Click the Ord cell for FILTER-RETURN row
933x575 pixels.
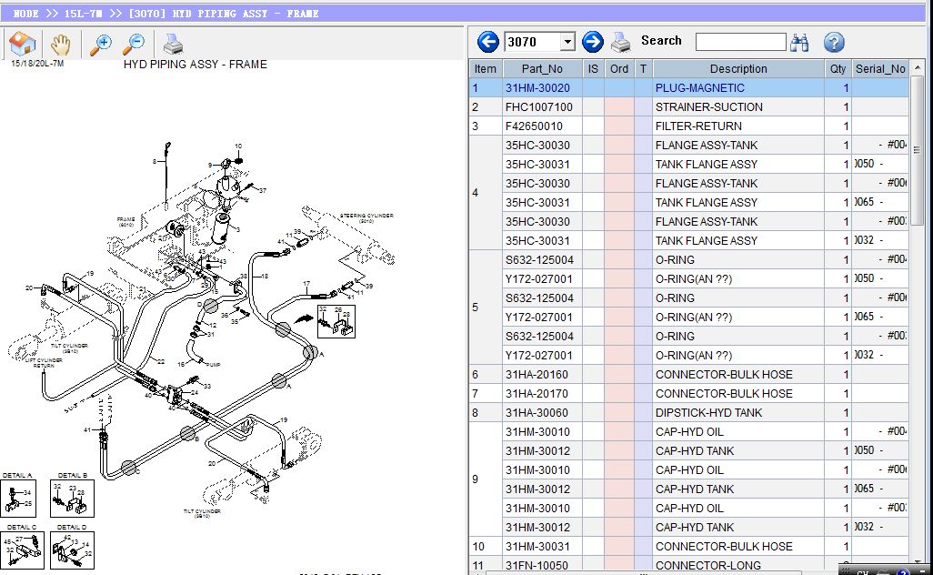pyautogui.click(x=618, y=126)
